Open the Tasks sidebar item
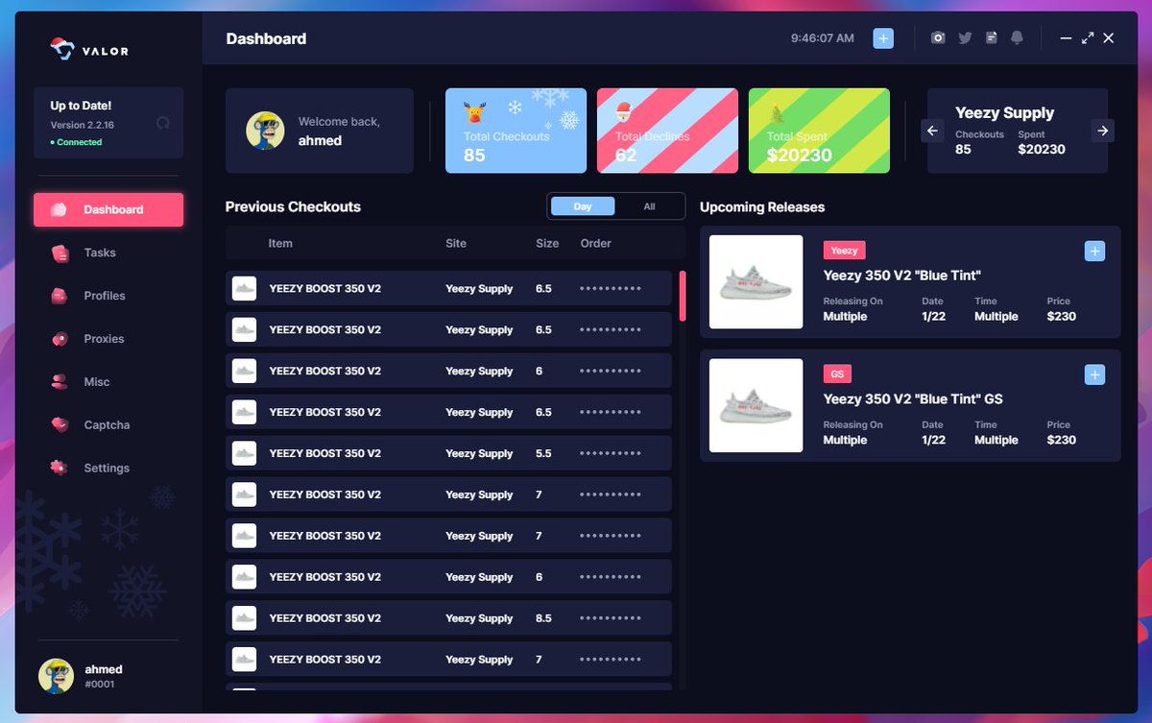1152x723 pixels. click(x=108, y=253)
